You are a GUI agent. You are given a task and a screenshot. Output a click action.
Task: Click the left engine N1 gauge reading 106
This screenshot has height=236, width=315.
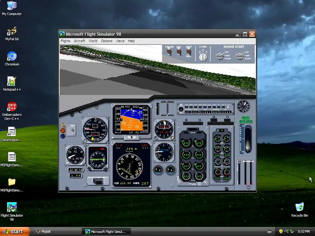(186, 143)
